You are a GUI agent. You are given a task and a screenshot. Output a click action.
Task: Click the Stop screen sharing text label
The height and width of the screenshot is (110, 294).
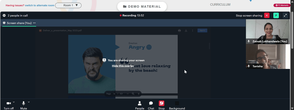click(x=249, y=16)
